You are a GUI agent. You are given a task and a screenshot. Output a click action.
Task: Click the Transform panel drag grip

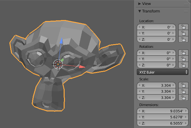186,12
